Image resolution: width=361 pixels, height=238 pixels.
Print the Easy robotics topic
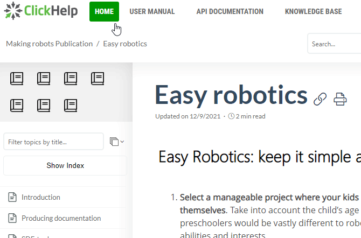(340, 99)
